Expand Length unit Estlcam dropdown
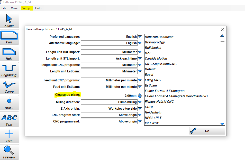This screenshot has width=245, height=162. click(140, 71)
